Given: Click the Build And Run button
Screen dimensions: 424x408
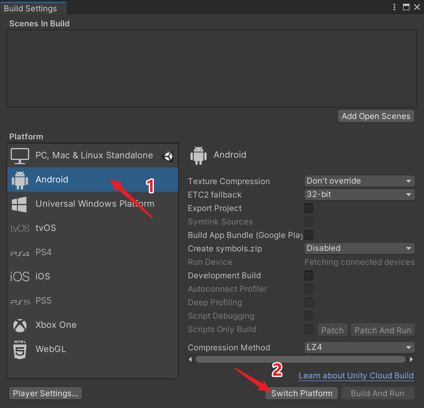Looking at the screenshot, I should pos(378,393).
